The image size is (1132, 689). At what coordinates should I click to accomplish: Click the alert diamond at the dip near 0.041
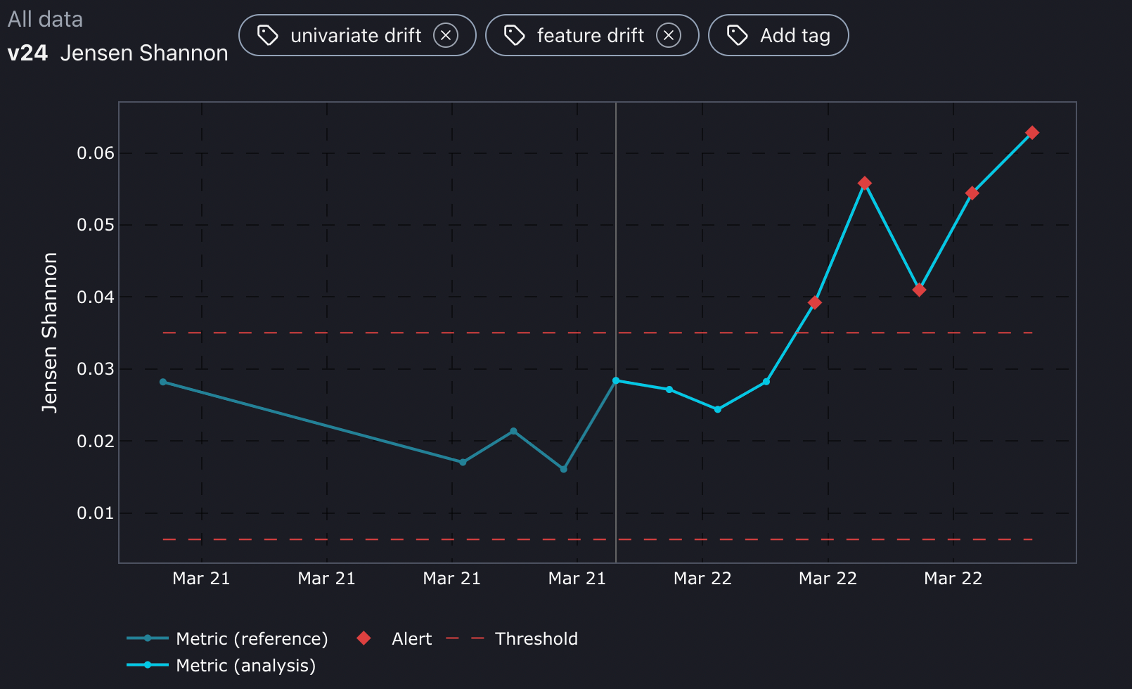point(920,289)
